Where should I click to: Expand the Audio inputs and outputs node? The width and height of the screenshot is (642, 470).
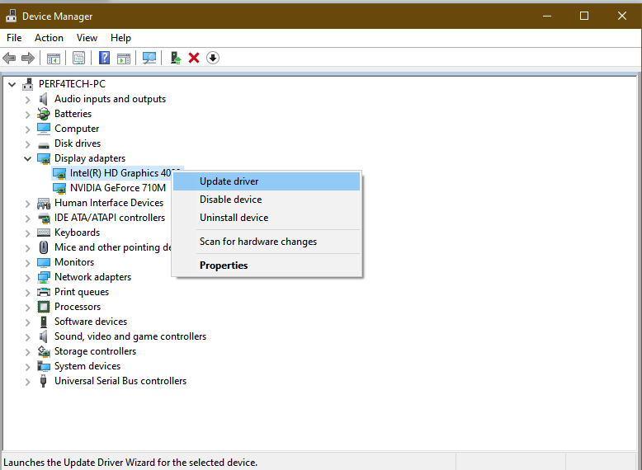(27, 100)
